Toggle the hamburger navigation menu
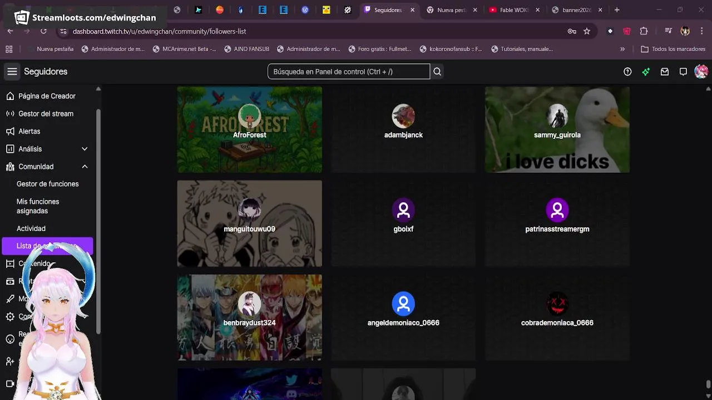This screenshot has height=400, width=712. pos(12,72)
